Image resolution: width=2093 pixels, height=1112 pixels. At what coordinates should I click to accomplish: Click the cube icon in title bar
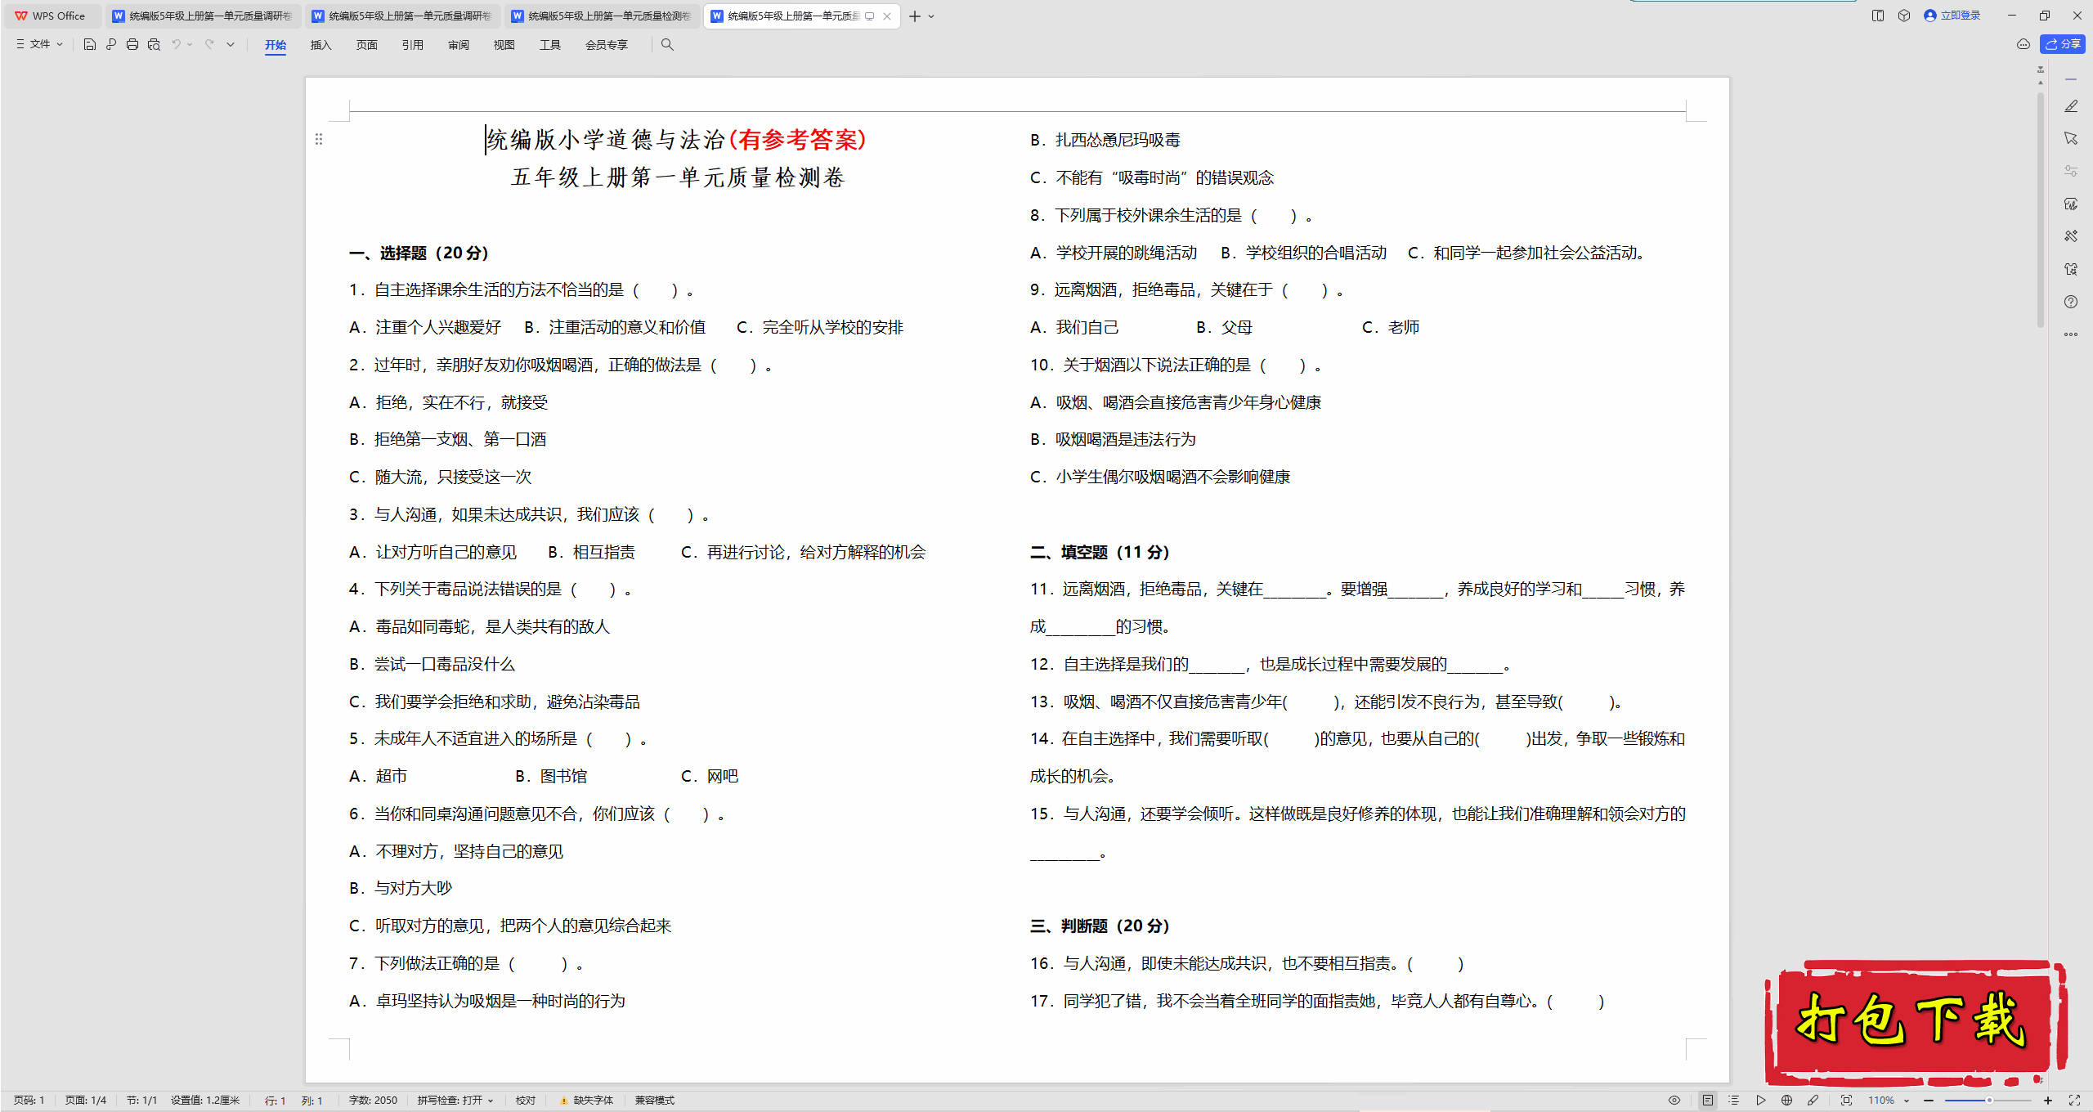[1904, 16]
